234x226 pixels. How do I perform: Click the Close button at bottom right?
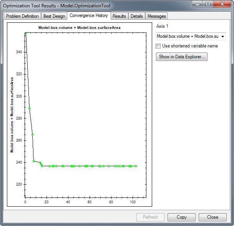[x=212, y=217]
